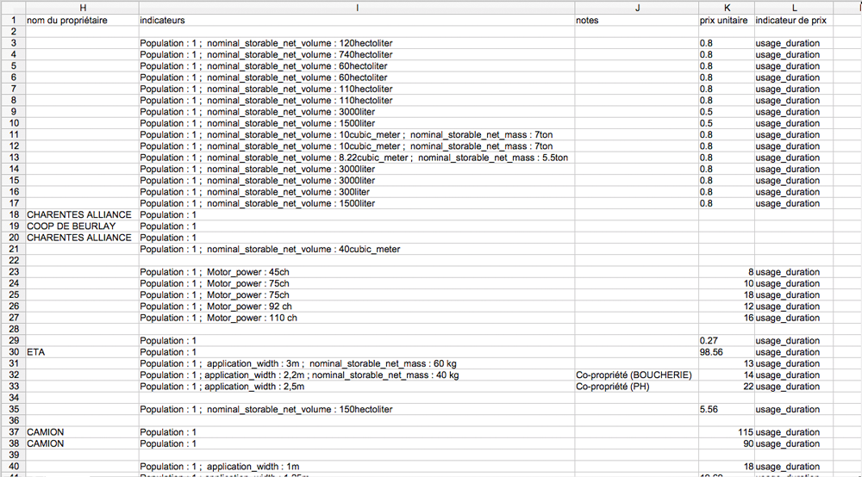The width and height of the screenshot is (862, 477).
Task: Select the cell with 120hectoliter volume
Action: point(357,43)
